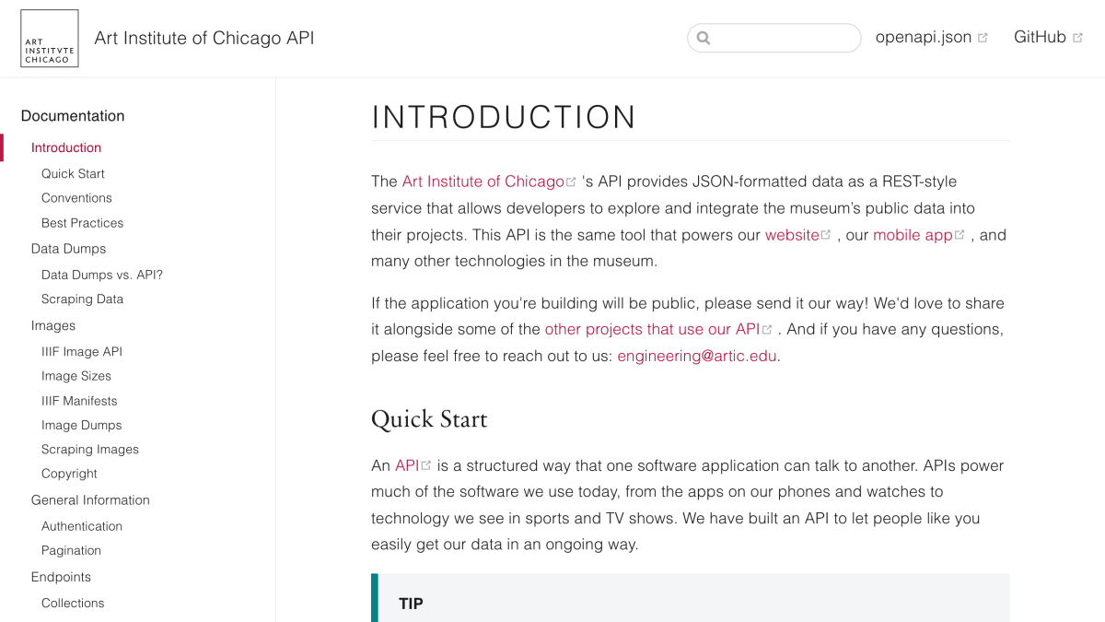Screen dimensions: 1105x622
Task: Click the INTRODUCTION page heading
Action: (504, 118)
